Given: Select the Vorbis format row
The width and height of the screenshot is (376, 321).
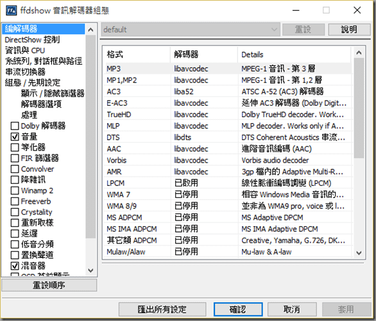Looking at the screenshot, I should coord(228,160).
